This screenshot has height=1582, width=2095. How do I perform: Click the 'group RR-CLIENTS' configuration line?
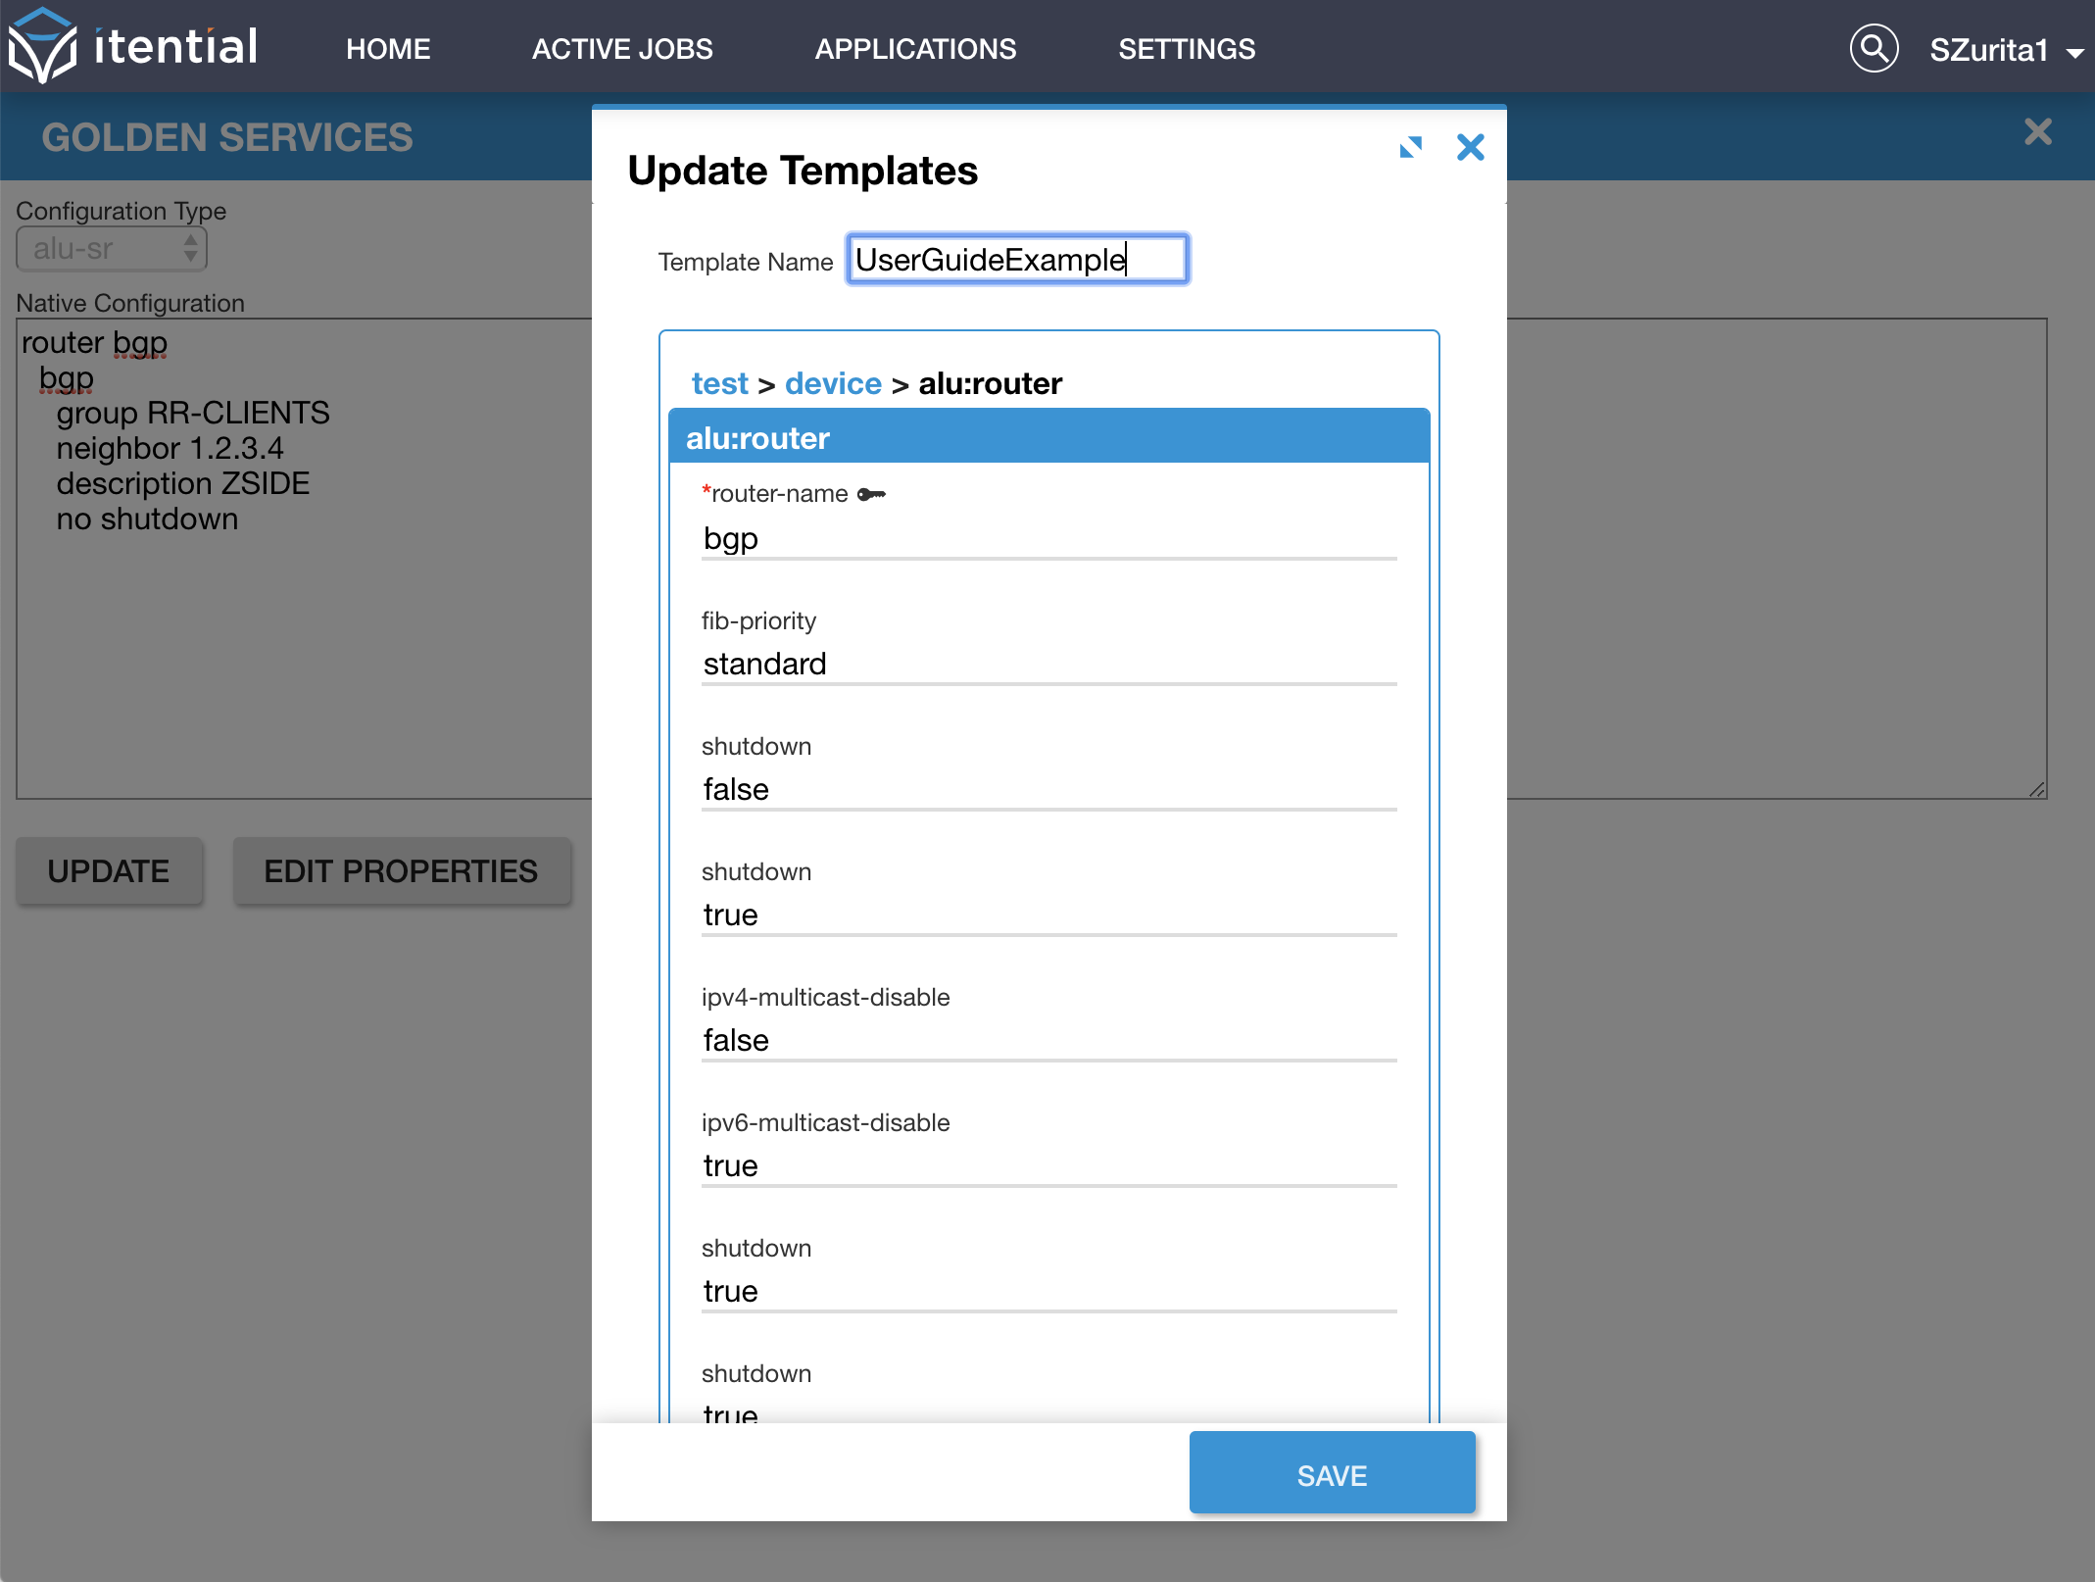coord(193,414)
